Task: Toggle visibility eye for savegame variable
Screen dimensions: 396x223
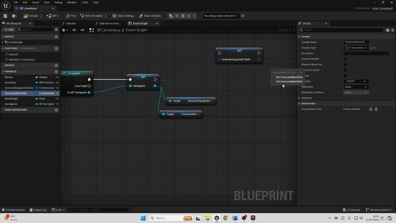Action: [57, 104]
